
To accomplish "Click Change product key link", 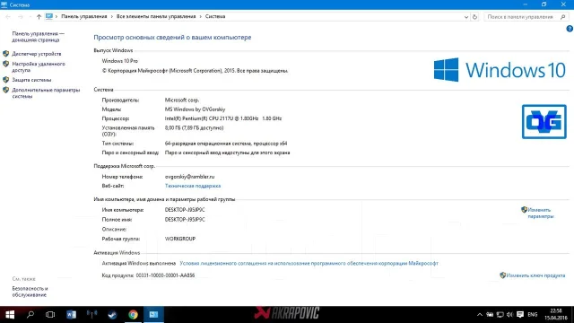I will point(535,275).
